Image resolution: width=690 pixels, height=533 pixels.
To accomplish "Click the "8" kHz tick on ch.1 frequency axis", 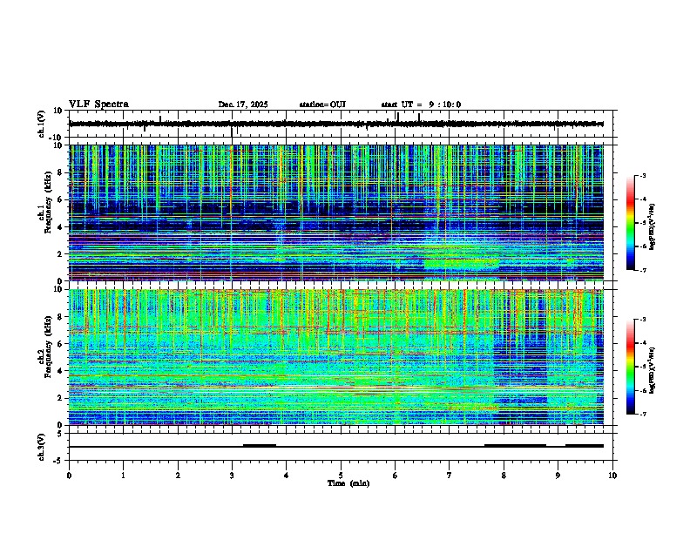I will (61, 172).
